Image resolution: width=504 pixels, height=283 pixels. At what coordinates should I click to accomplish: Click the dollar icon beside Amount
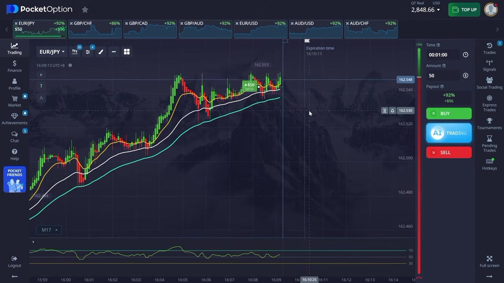click(x=465, y=75)
